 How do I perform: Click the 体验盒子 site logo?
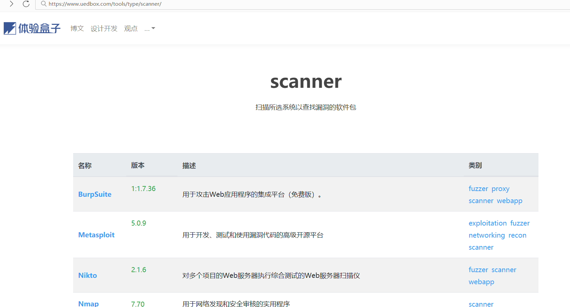[x=32, y=28]
